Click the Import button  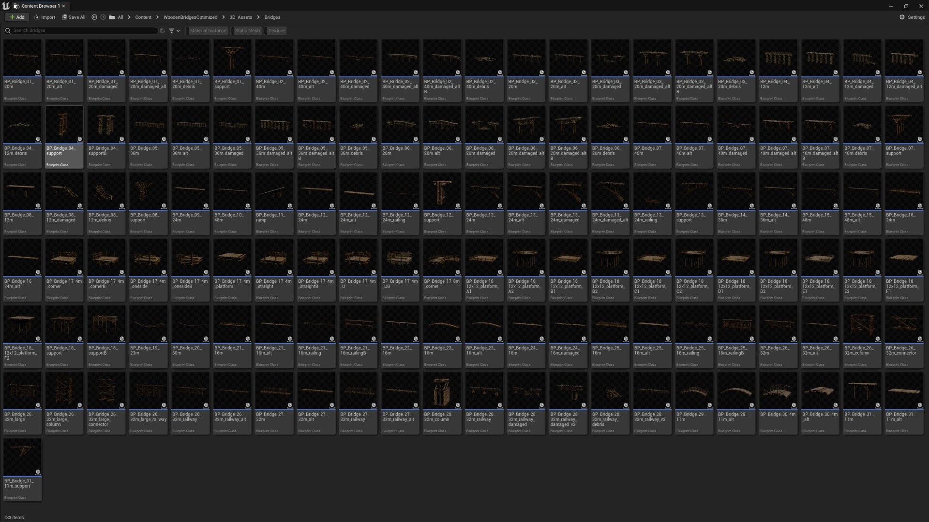pyautogui.click(x=45, y=17)
